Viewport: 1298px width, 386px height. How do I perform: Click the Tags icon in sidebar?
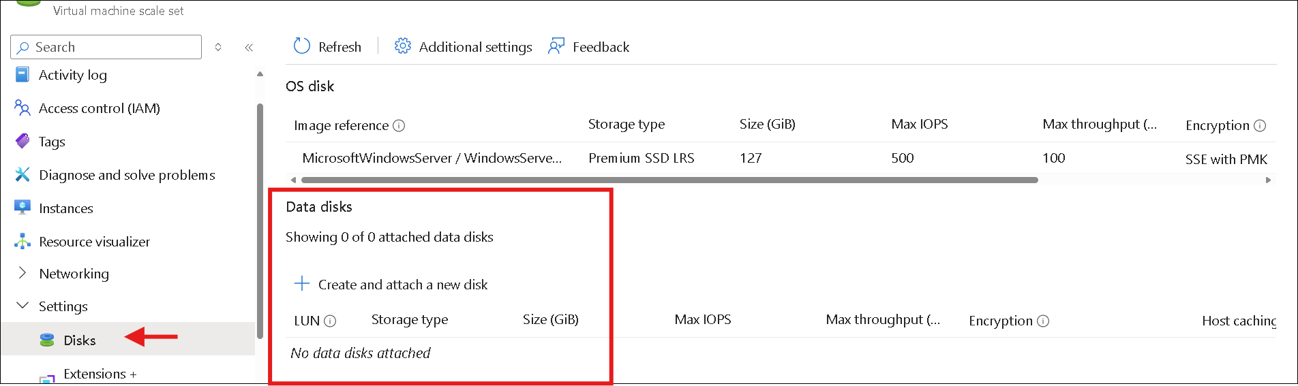coord(22,141)
